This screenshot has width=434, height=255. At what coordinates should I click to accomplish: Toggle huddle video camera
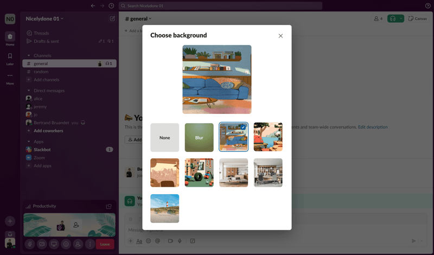pyautogui.click(x=42, y=244)
